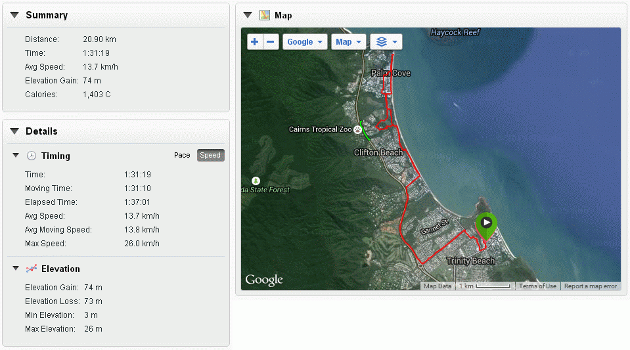Click the Max Elevation value 26 m
Viewport: 630px width, 350px height.
tap(93, 329)
